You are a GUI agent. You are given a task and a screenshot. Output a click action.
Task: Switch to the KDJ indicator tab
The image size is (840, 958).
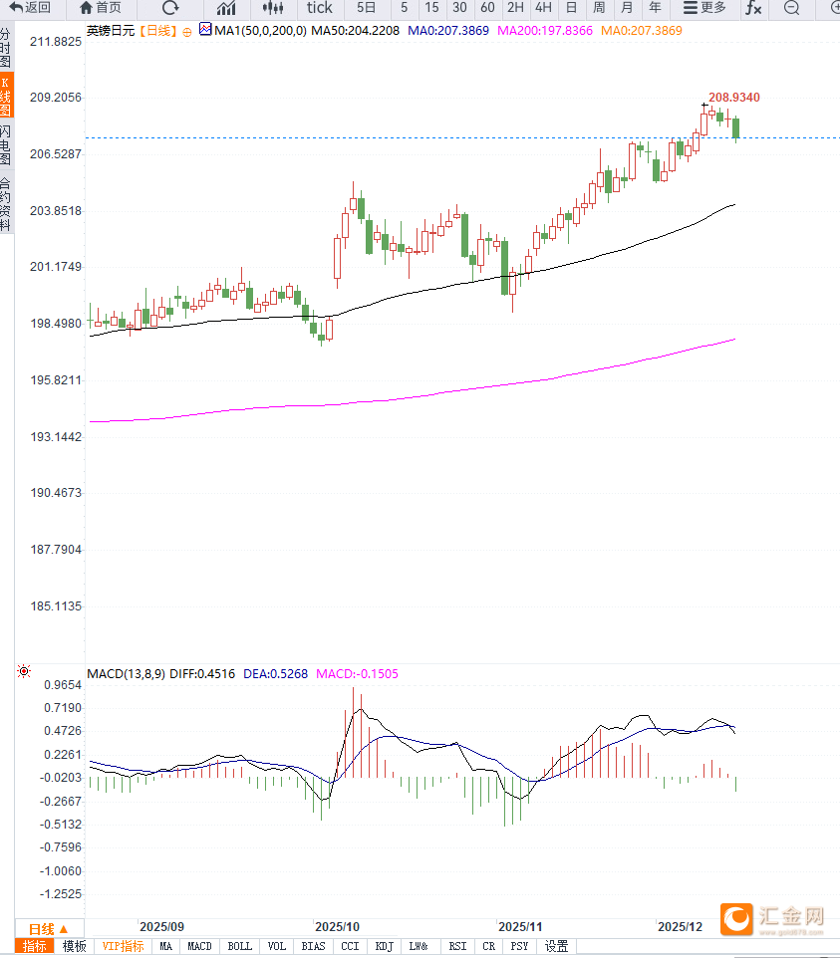(x=384, y=946)
